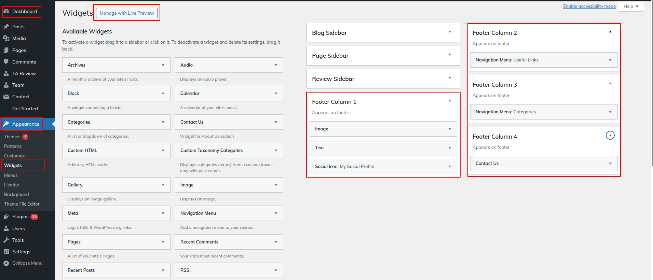Open the Social Icon widget settings

click(x=450, y=167)
